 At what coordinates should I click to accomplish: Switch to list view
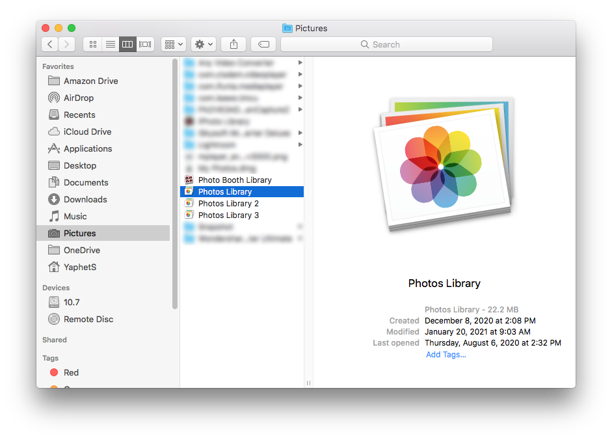click(x=111, y=44)
